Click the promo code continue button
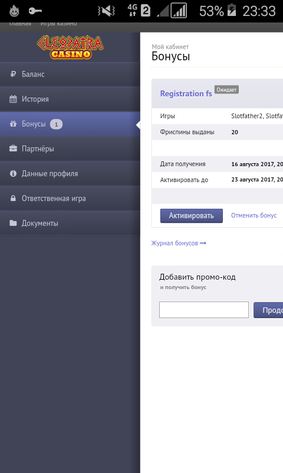The height and width of the screenshot is (473, 283). [x=268, y=310]
